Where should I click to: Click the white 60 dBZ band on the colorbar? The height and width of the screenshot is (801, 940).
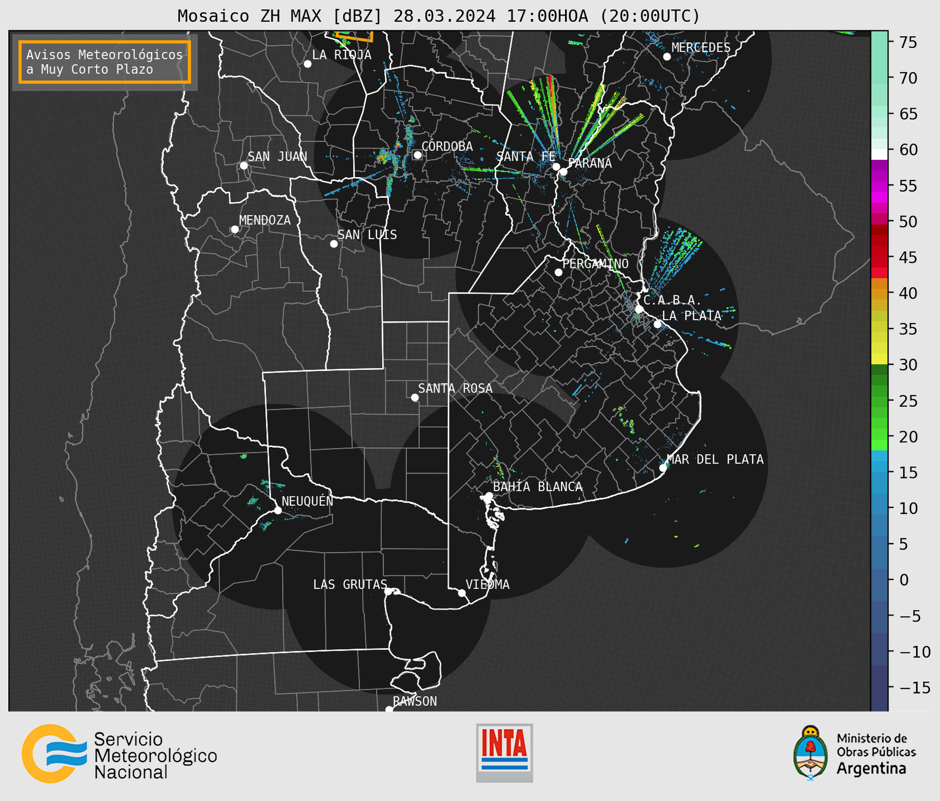pos(879,154)
